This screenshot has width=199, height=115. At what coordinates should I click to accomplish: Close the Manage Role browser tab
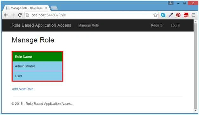pos(46,8)
